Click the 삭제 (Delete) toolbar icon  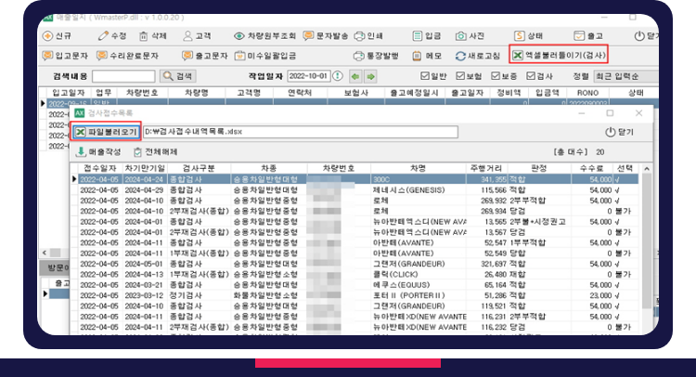pyautogui.click(x=153, y=36)
